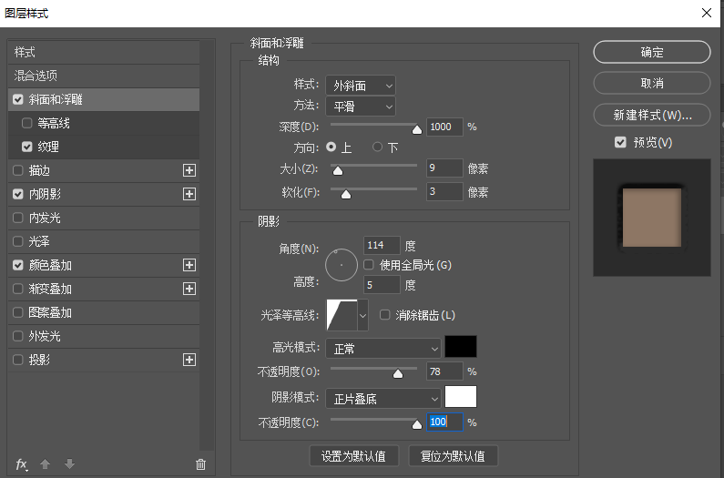Click shadow 不透明度(C) slider handle
This screenshot has height=478, width=724.
(417, 424)
